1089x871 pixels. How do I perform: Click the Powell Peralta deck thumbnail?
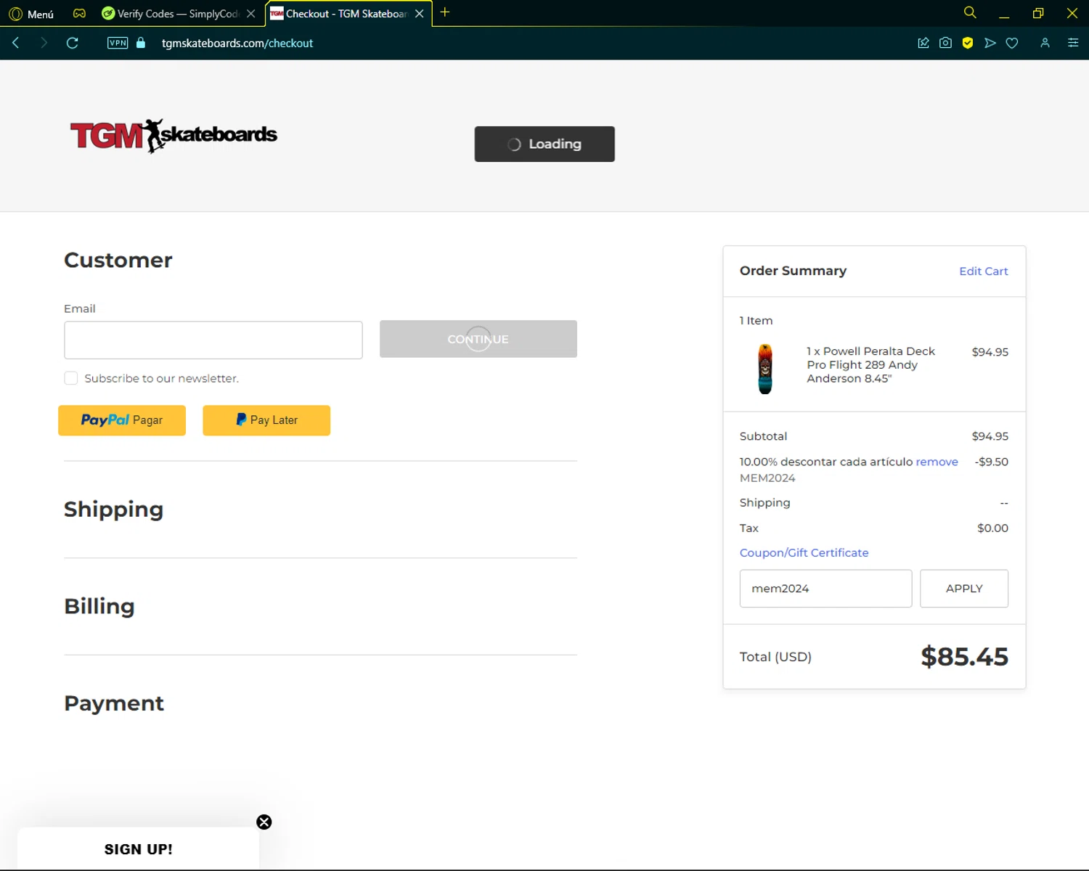[765, 369]
